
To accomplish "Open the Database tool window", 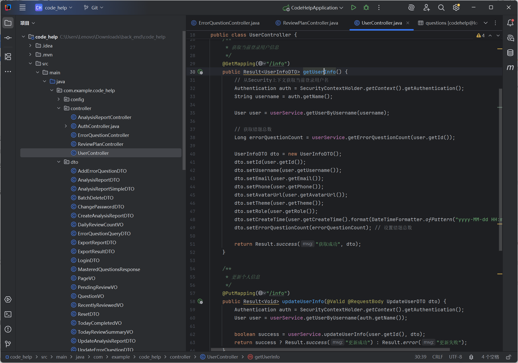I will click(x=510, y=53).
